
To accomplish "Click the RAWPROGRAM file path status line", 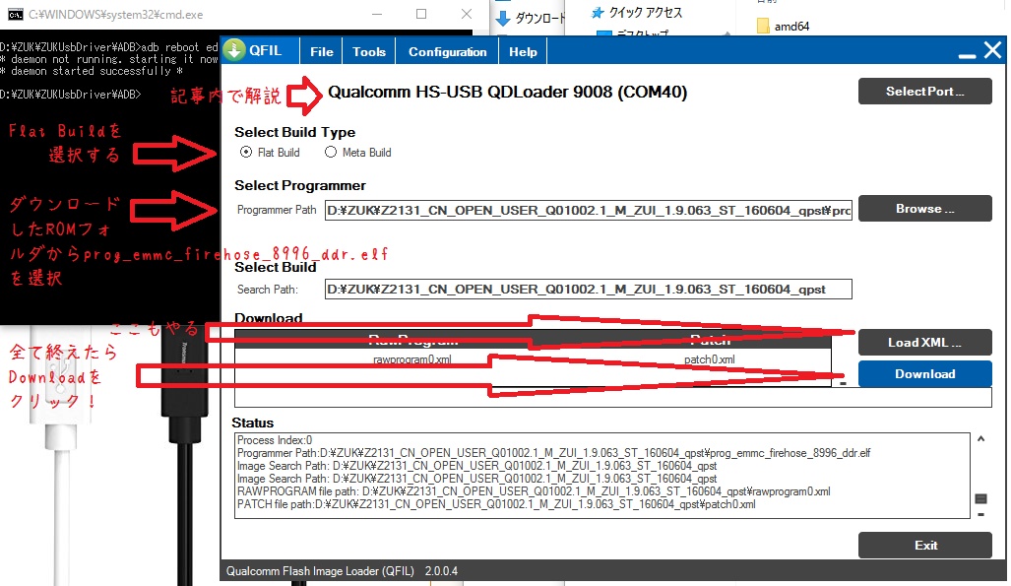I will point(534,491).
